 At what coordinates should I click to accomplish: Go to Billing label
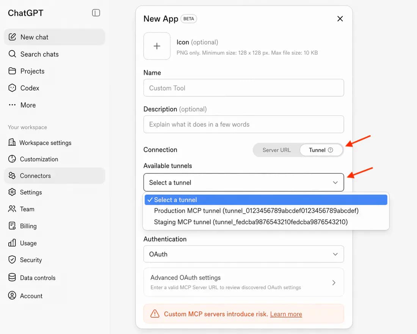click(28, 226)
